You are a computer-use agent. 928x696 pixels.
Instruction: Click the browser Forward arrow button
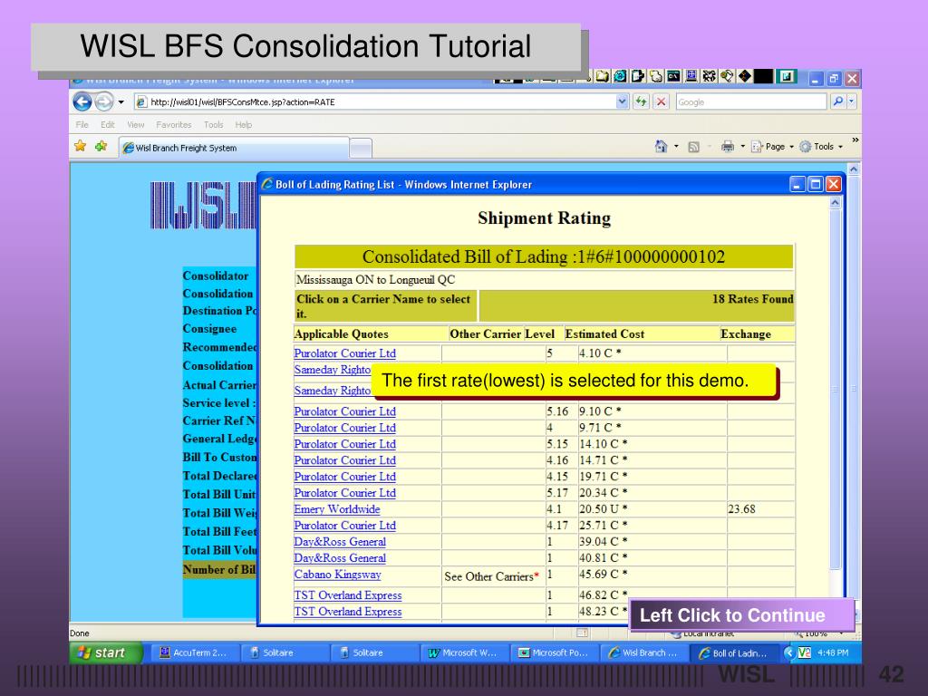point(104,101)
